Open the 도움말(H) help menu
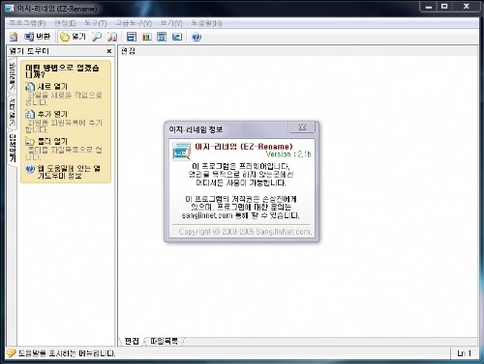 tap(206, 23)
